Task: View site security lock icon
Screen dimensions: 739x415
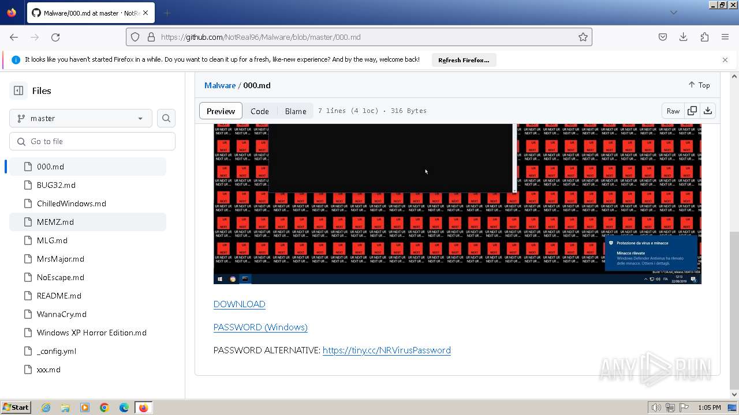Action: 151,37
